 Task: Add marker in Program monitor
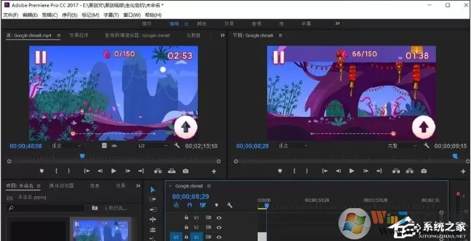coord(280,171)
